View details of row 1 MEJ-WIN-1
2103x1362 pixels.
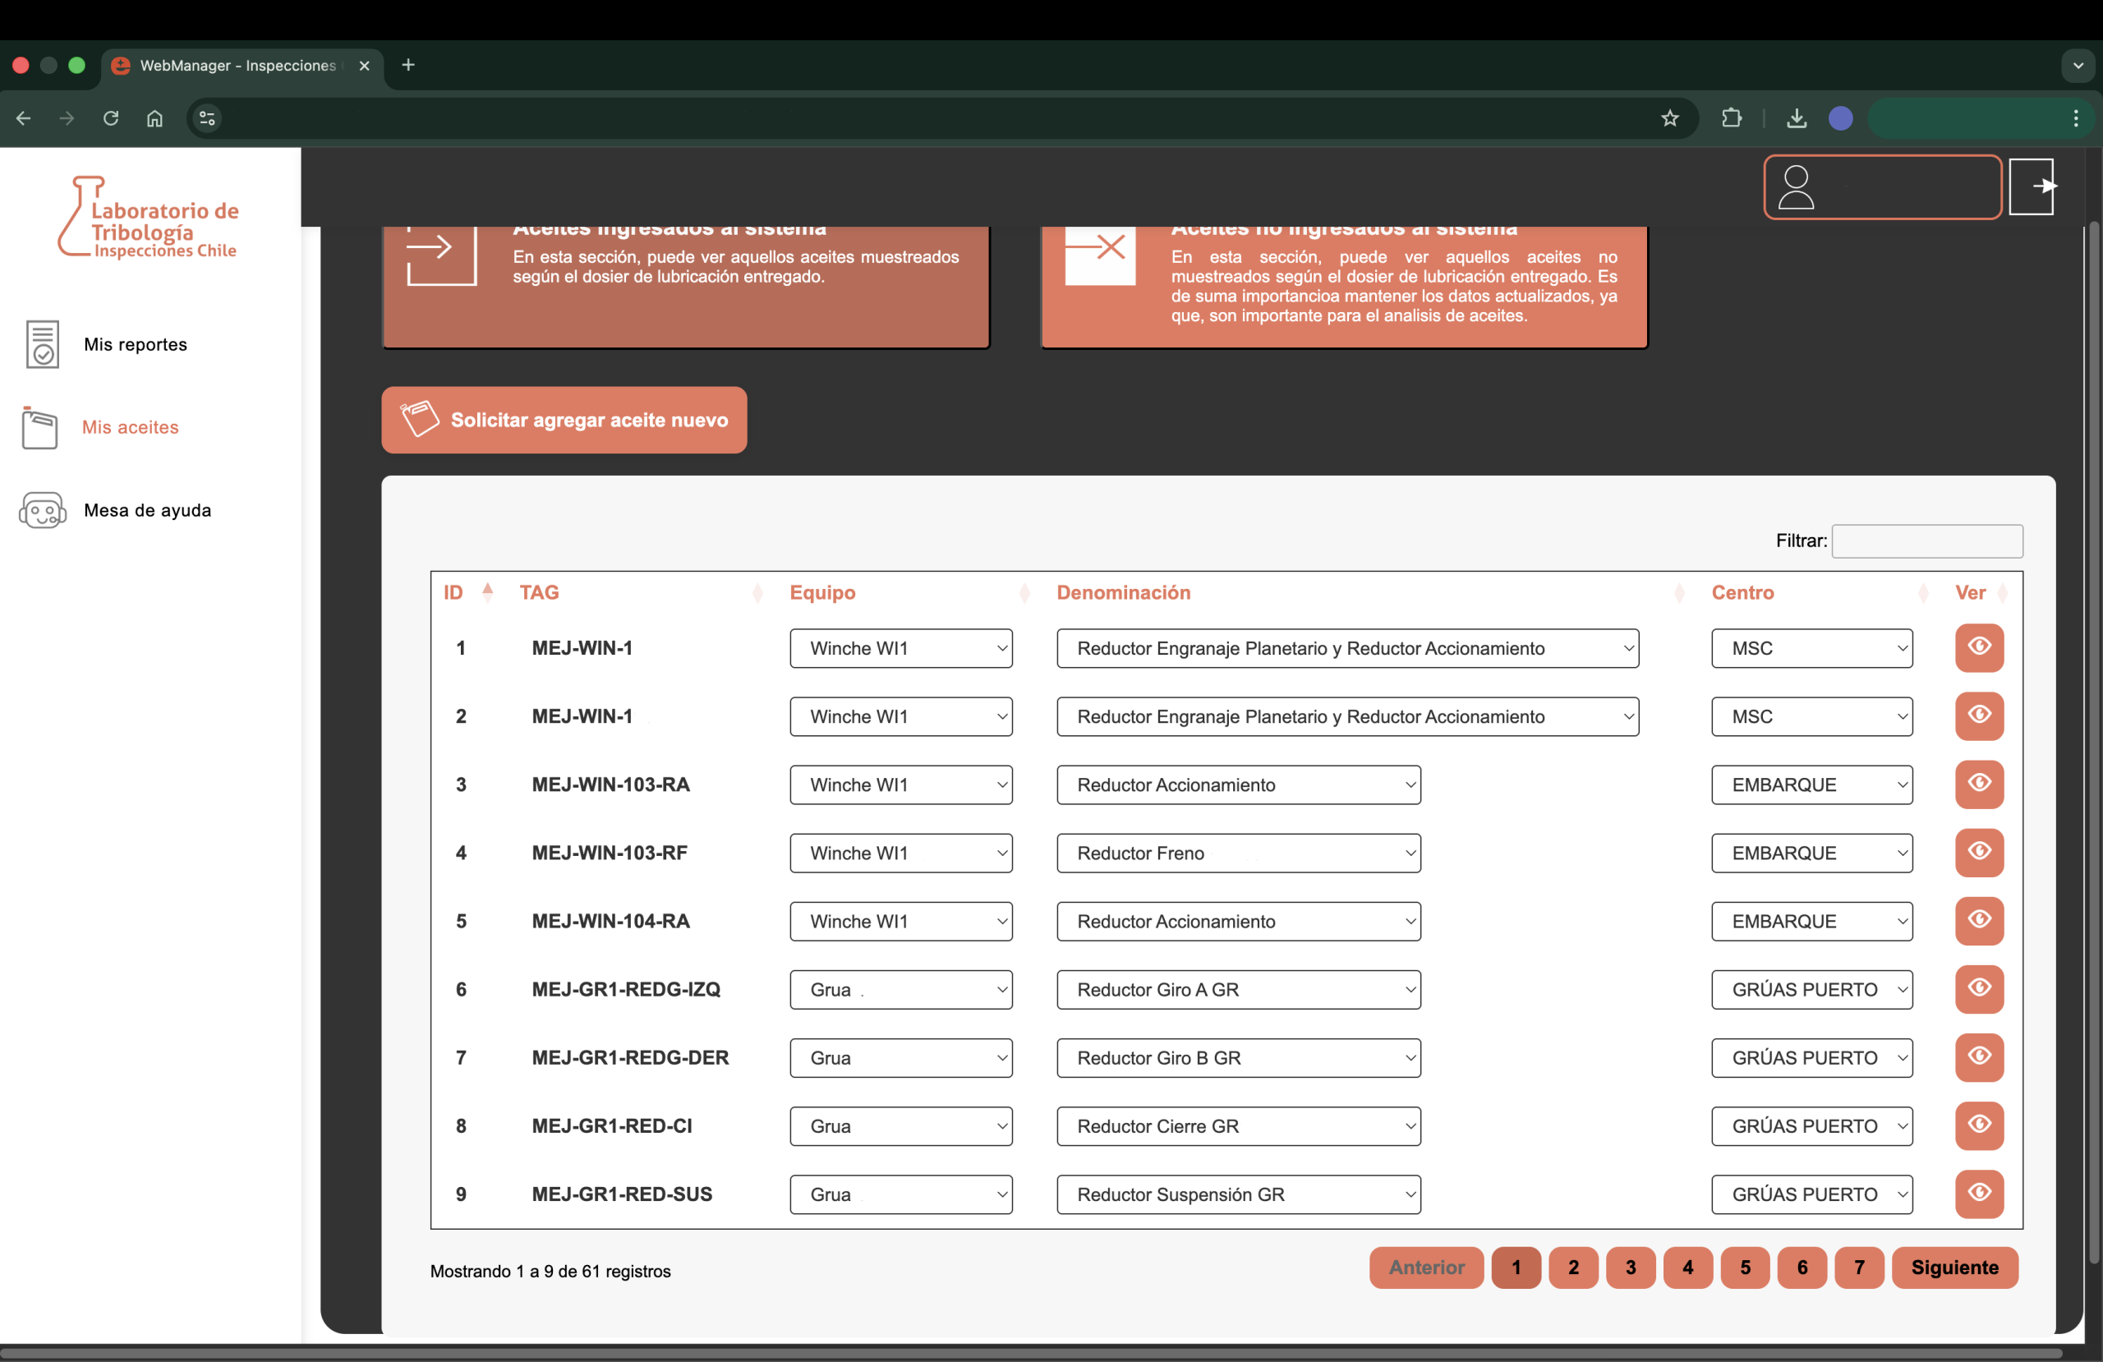click(1978, 648)
